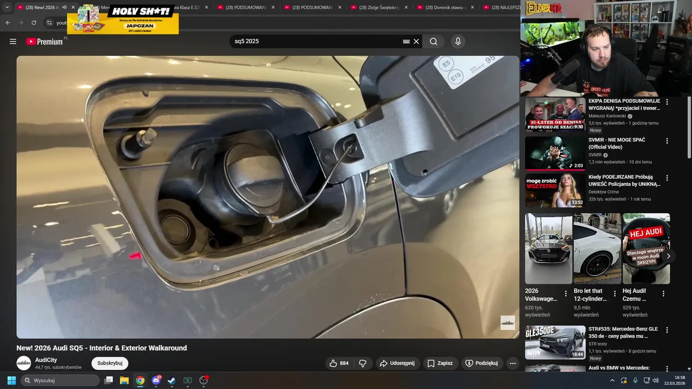Like the video with thumbs up

[x=339, y=363]
